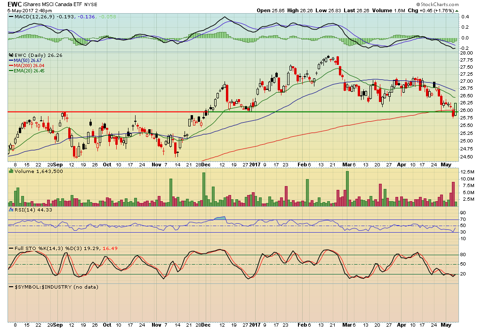Click the 5-May-2017 2:48pm timestamp
Screen dimensions: 482x329
pos(30,10)
